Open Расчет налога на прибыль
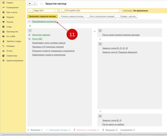Image resolution: width=167 pixels, height=136 pixels. tap(113, 124)
